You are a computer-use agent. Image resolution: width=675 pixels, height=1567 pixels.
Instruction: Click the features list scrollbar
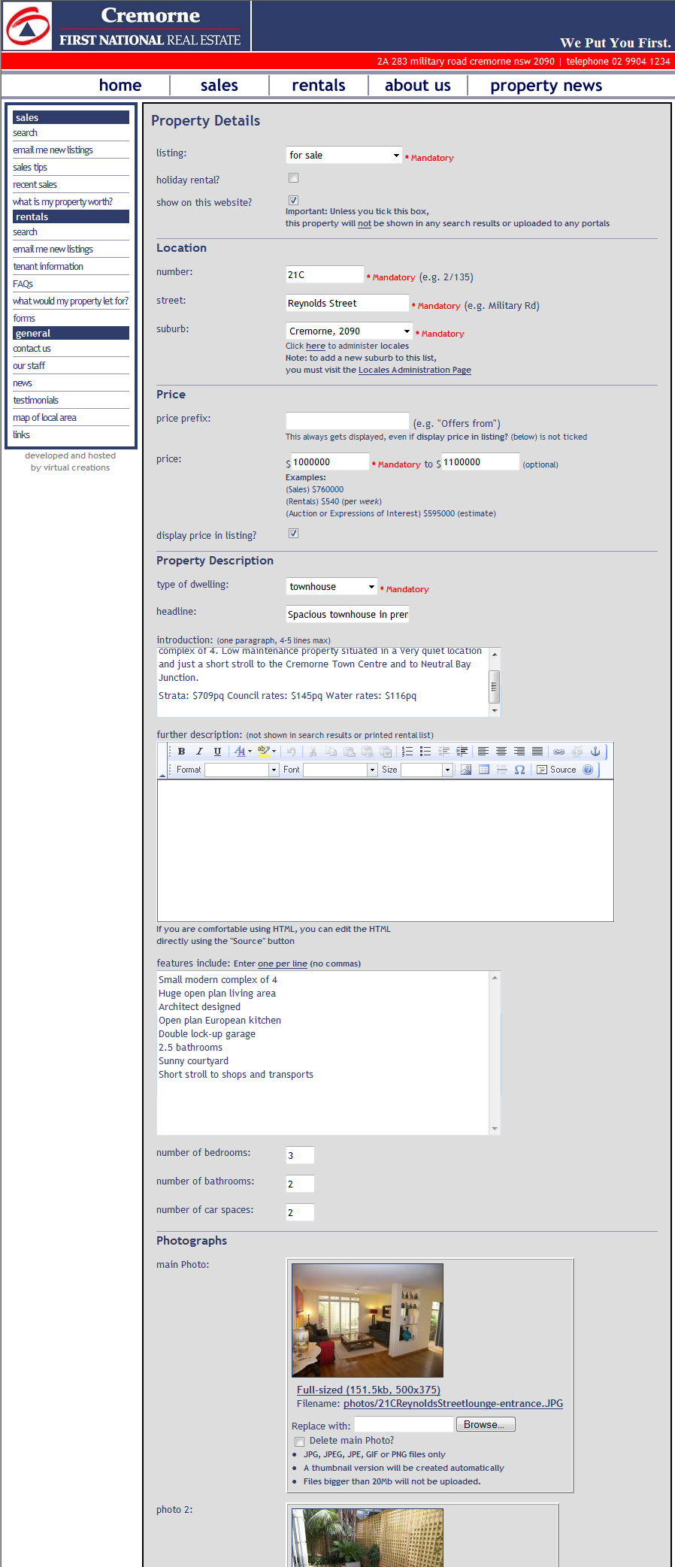coord(495,1053)
